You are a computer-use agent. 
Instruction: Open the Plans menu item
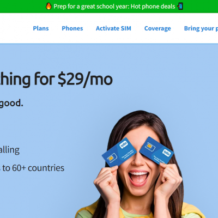(41, 28)
